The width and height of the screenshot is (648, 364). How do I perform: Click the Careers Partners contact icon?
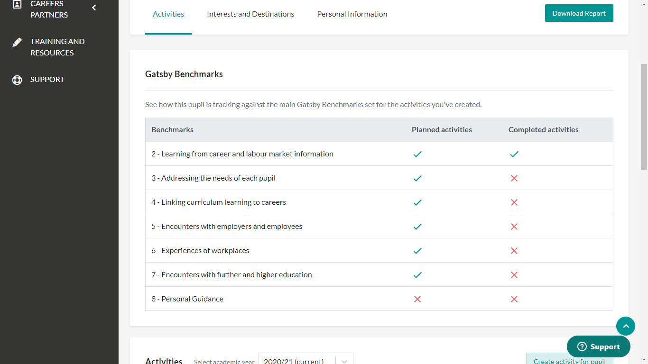click(x=17, y=5)
